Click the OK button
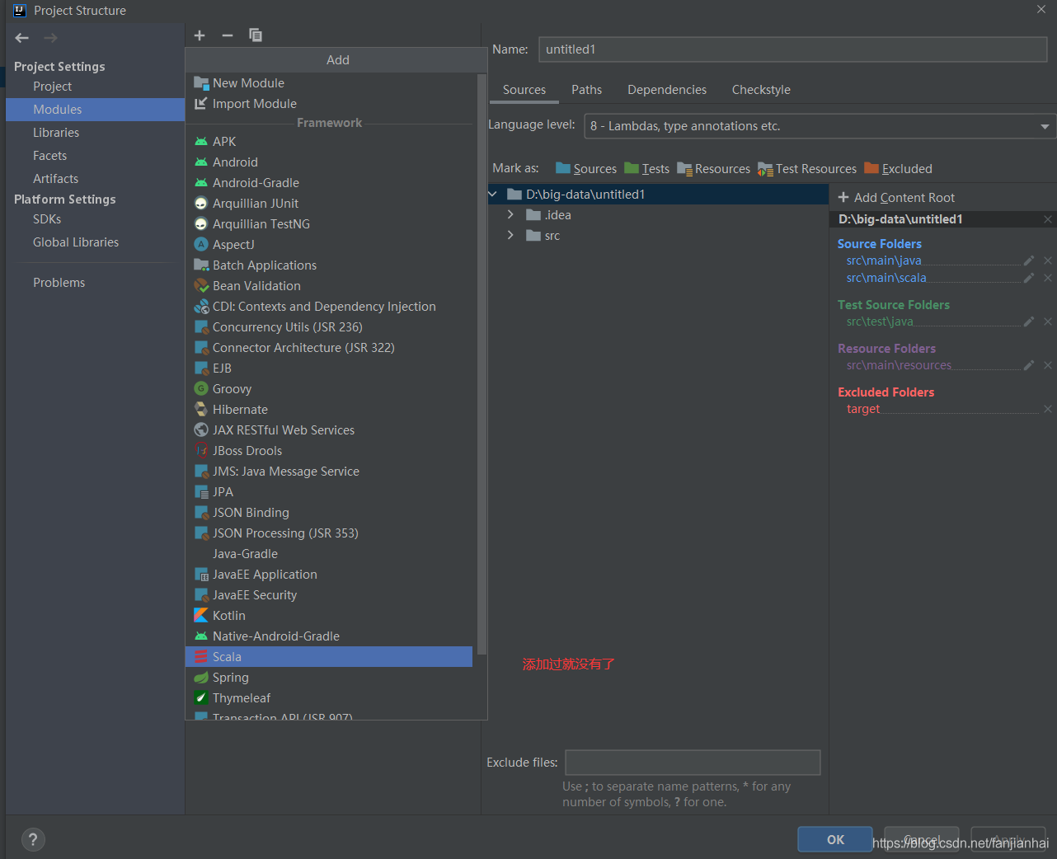 pos(835,839)
